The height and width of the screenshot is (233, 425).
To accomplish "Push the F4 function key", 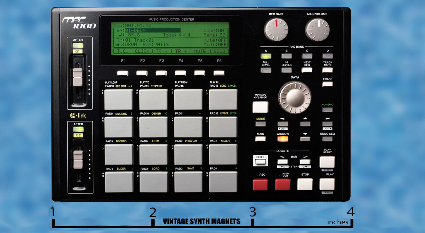I will [180, 73].
